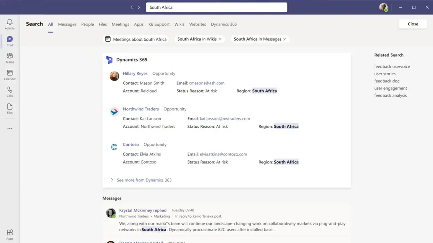
Task: Open Northwind Traders opportunity link
Action: 141,109
